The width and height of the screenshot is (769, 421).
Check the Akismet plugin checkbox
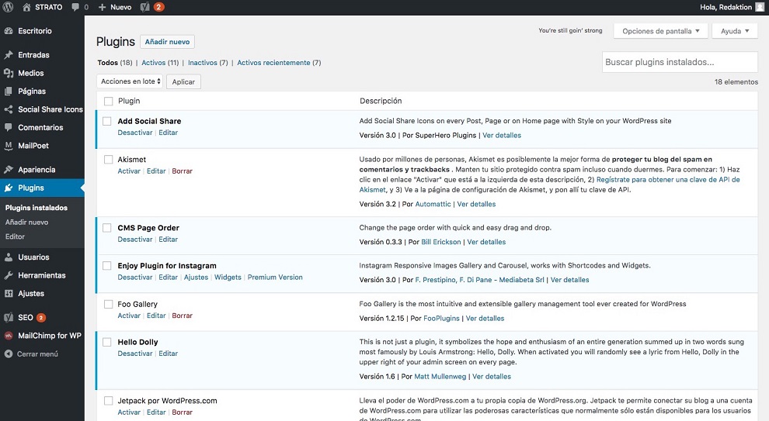108,159
